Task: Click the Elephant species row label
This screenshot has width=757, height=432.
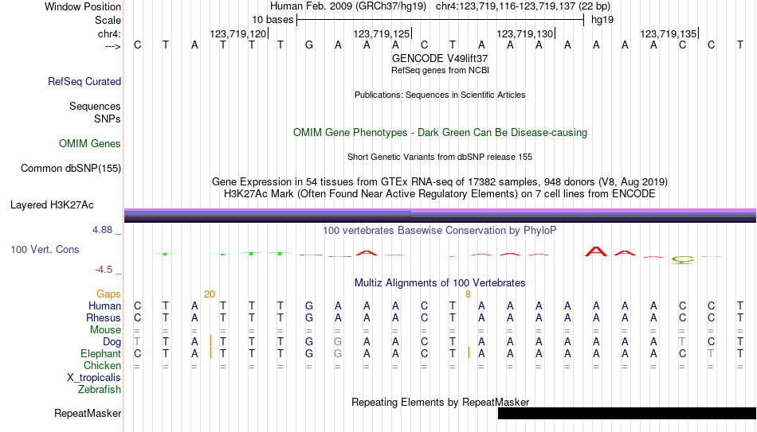Action: pyautogui.click(x=100, y=354)
